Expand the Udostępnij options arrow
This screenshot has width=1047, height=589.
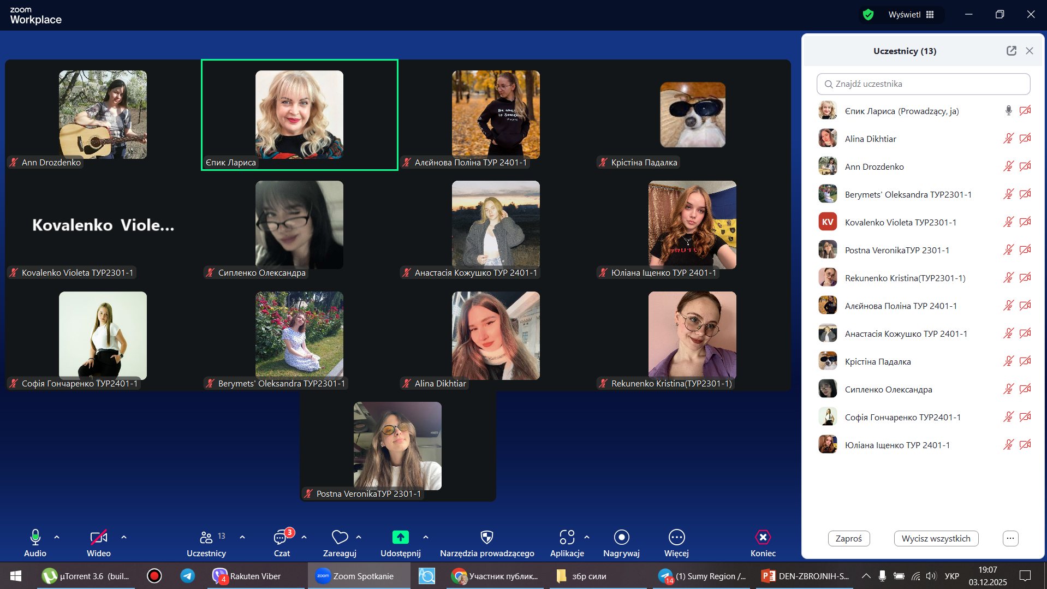pyautogui.click(x=426, y=537)
